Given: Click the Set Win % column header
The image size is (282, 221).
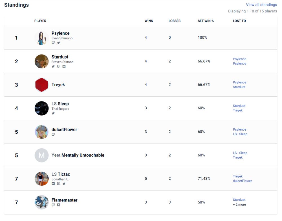Looking at the screenshot, I should (x=206, y=21).
